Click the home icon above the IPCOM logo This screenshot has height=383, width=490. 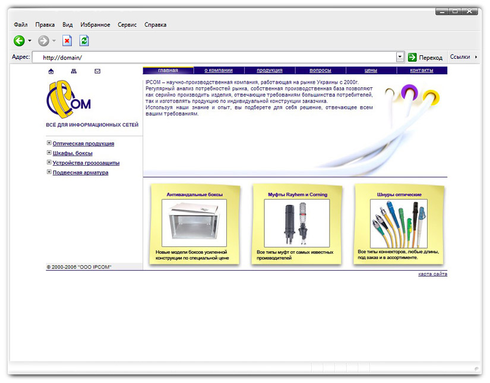point(51,71)
